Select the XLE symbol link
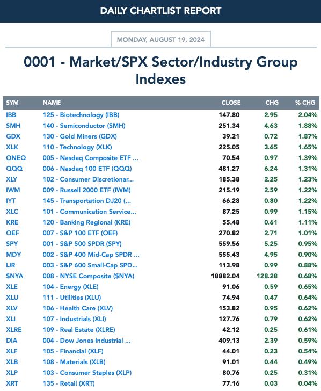Screen dimensions: 321x391 12,287
